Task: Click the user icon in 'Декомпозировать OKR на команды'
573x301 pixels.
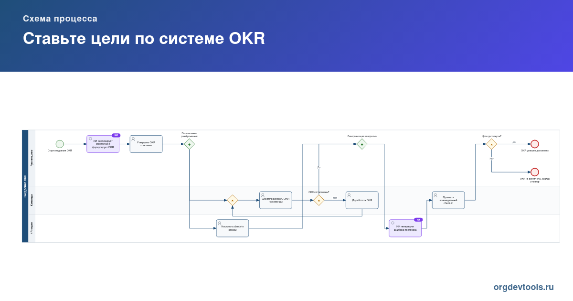Action: pos(263,195)
